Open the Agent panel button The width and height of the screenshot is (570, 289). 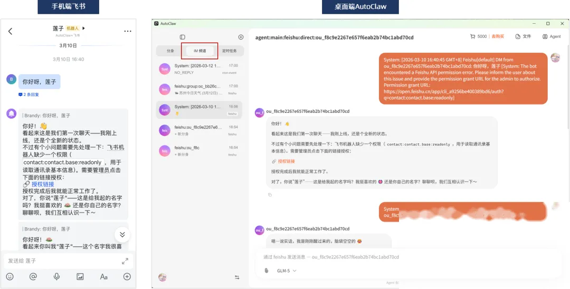click(x=552, y=36)
